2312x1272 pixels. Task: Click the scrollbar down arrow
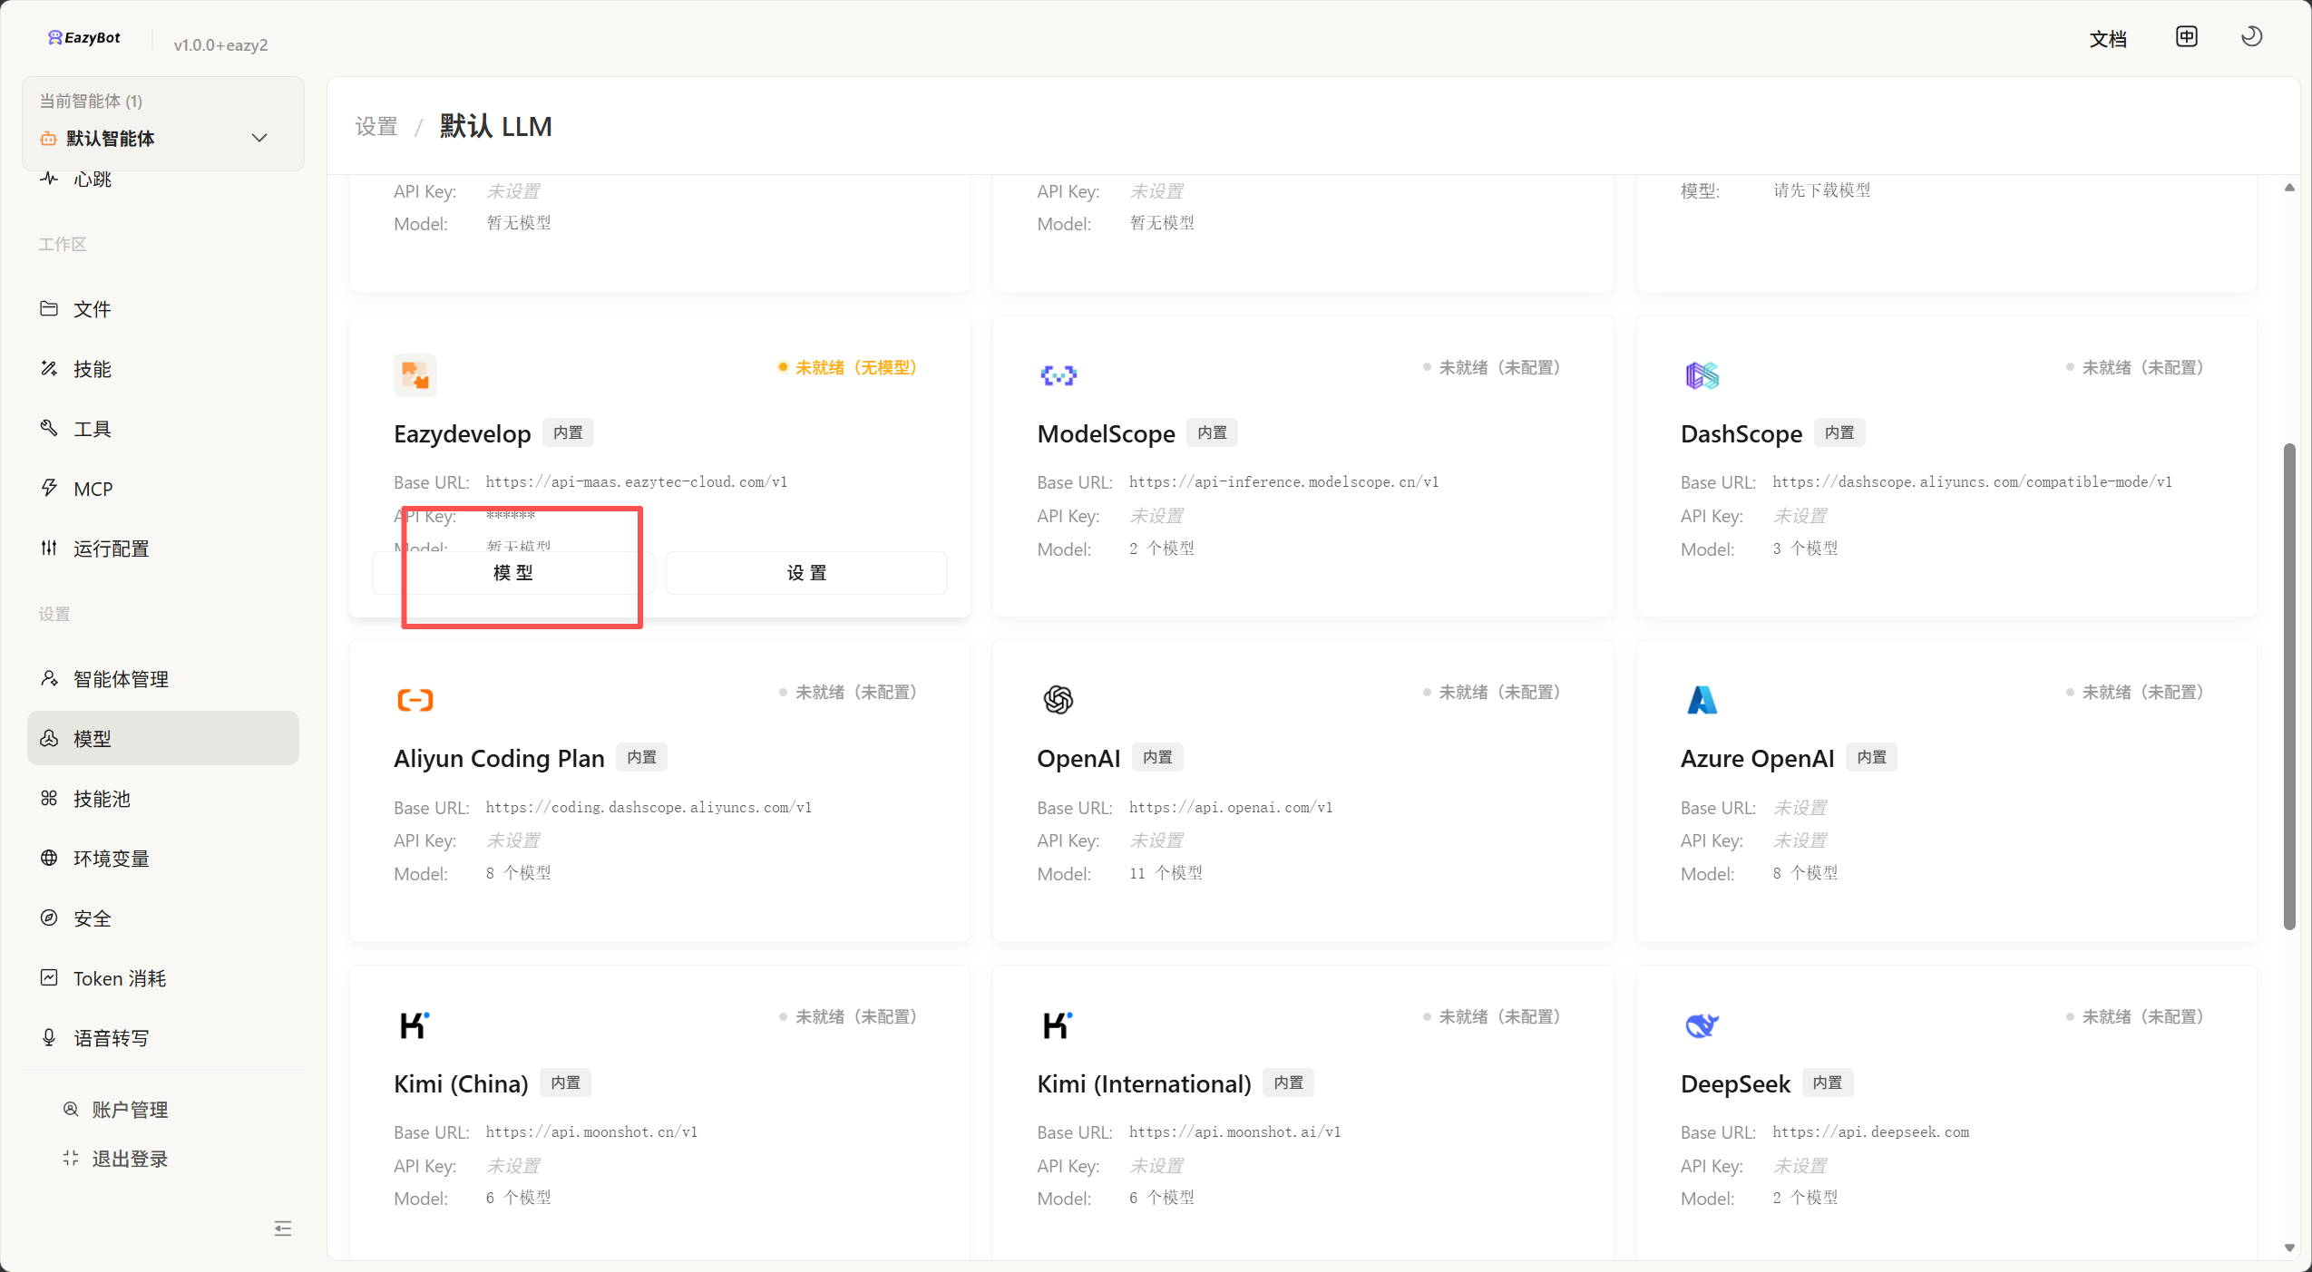click(2289, 1248)
